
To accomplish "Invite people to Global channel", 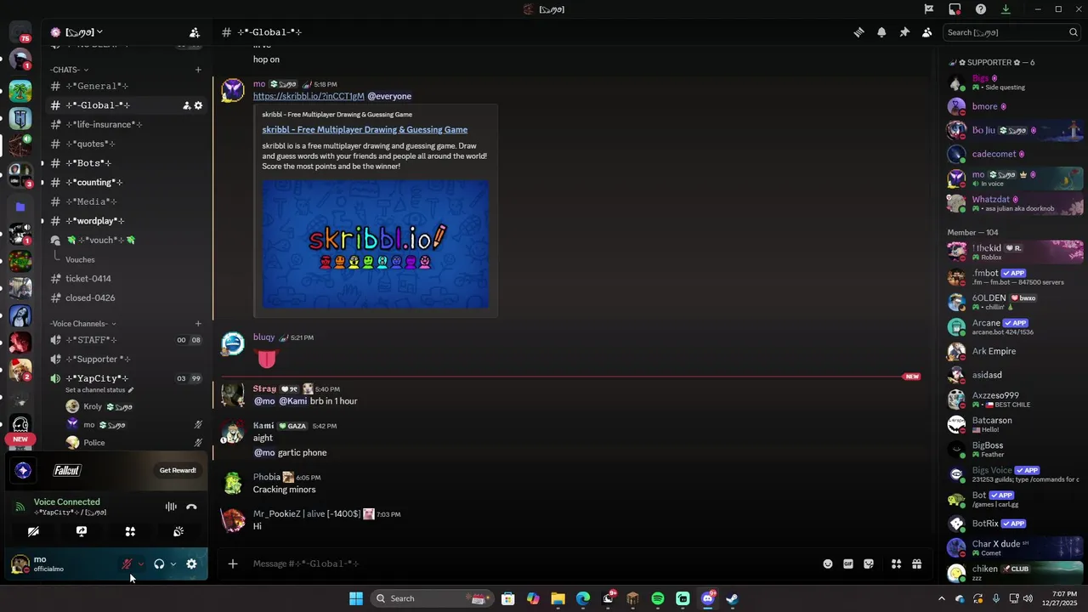I will (x=186, y=105).
